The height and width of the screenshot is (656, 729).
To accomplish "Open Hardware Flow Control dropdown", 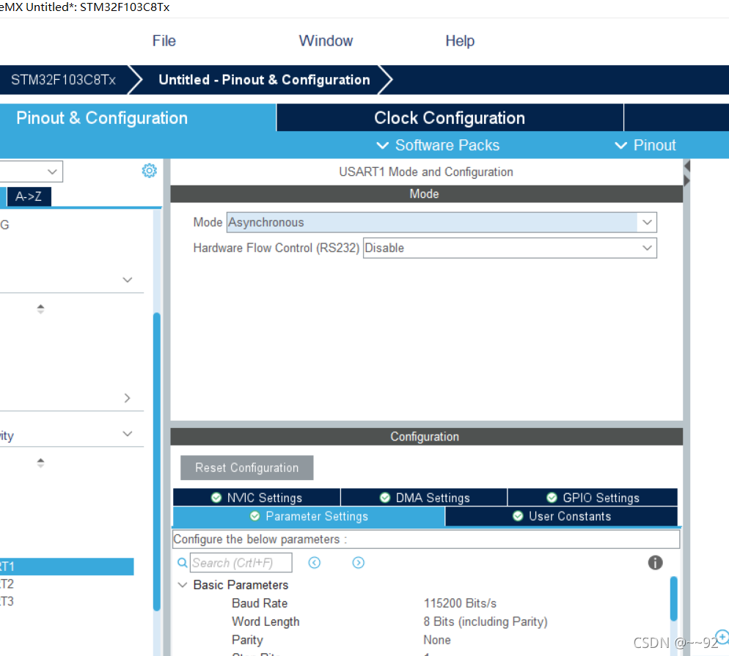I will (510, 248).
